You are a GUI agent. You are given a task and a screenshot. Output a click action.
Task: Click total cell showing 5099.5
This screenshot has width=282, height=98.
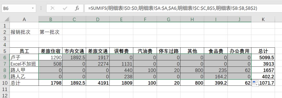click(263, 57)
